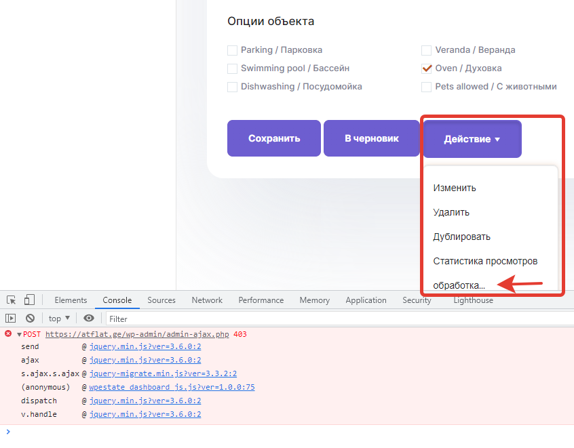This screenshot has width=574, height=448.
Task: Select the обработка... menu entry
Action: pos(459,285)
